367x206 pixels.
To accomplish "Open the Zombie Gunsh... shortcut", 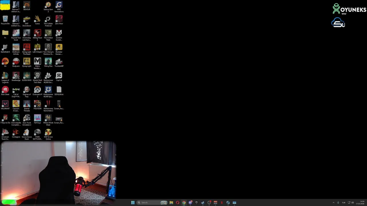I will click(59, 35).
